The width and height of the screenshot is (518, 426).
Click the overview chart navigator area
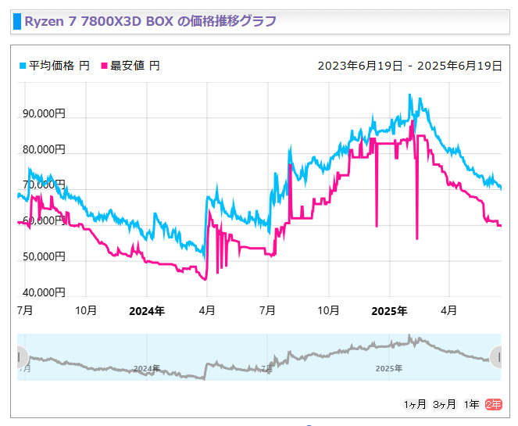259,357
